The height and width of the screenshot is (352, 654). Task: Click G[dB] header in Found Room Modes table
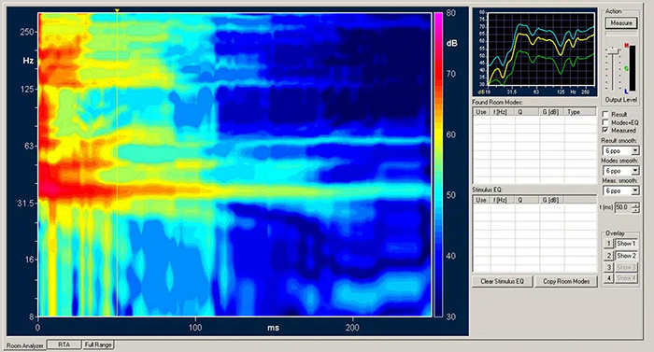[551, 112]
